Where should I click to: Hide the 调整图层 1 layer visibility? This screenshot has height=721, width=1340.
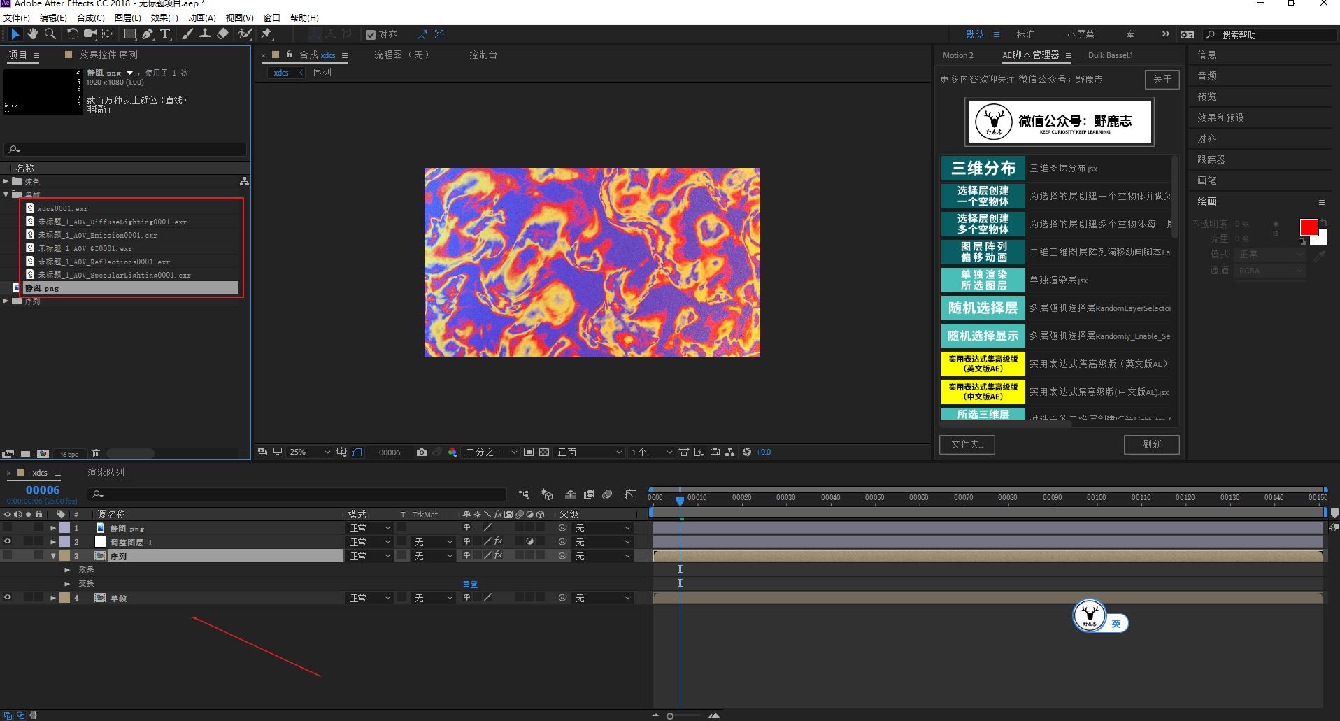[8, 541]
